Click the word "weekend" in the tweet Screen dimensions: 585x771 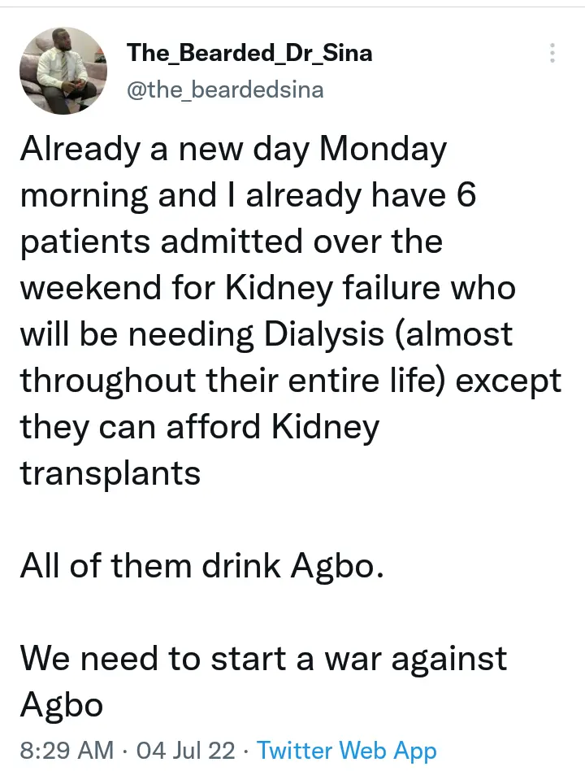(91, 287)
